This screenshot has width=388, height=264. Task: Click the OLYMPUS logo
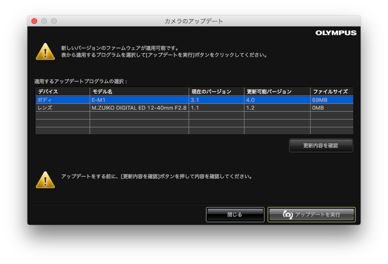pos(336,33)
